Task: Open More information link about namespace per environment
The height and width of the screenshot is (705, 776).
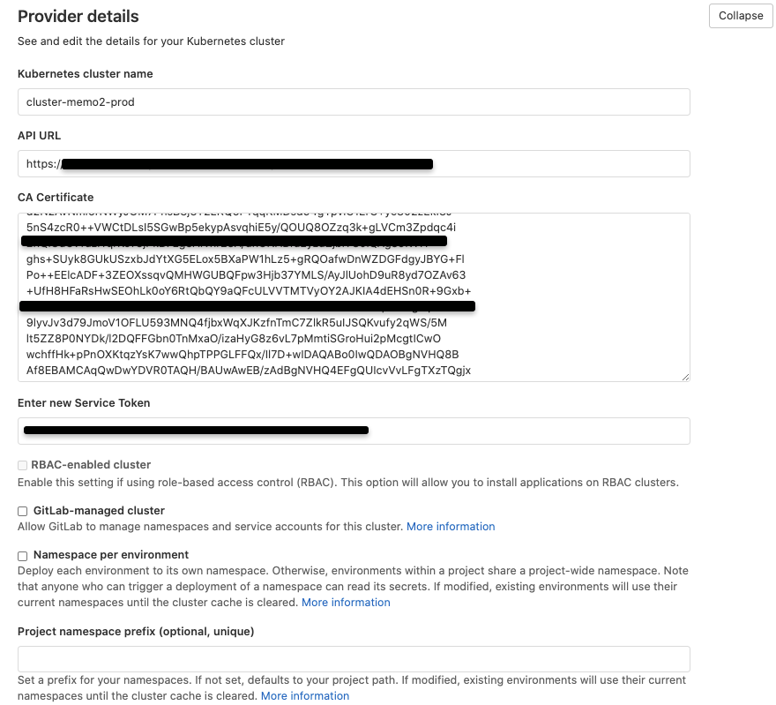Action: (x=346, y=603)
